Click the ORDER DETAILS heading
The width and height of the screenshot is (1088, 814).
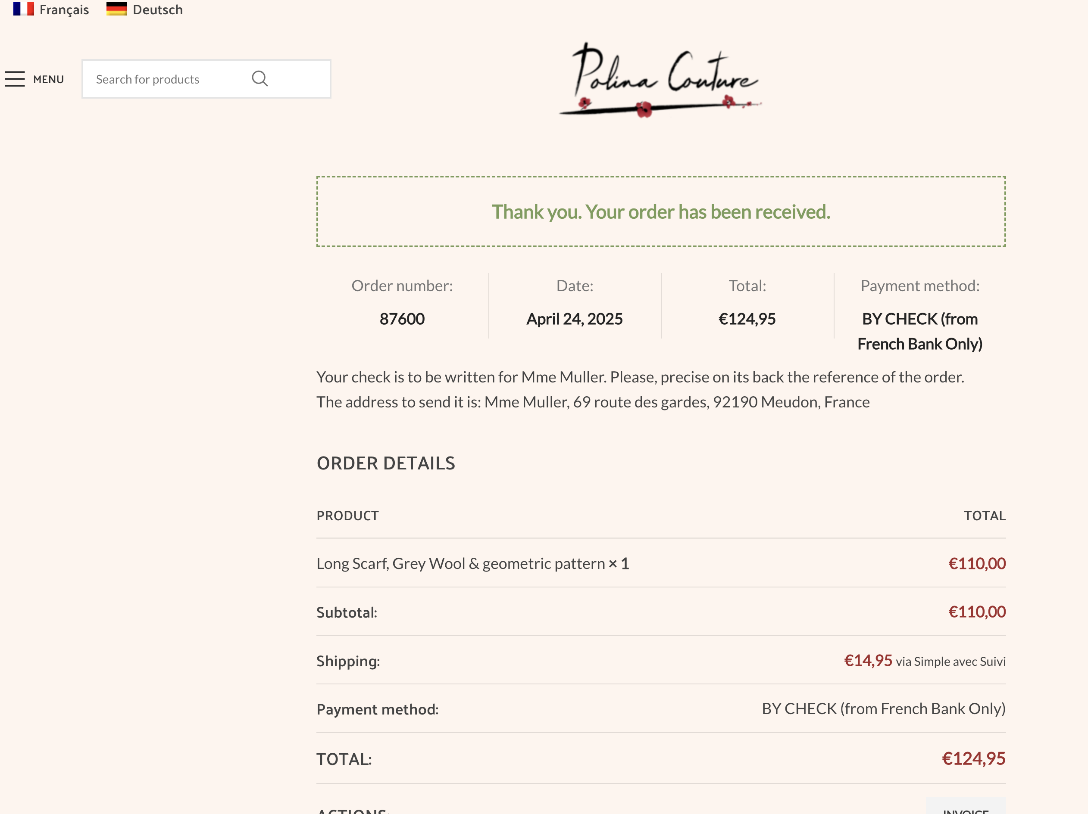[x=386, y=463]
